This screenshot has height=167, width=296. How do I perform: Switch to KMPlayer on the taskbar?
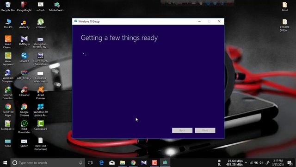(x=144, y=163)
